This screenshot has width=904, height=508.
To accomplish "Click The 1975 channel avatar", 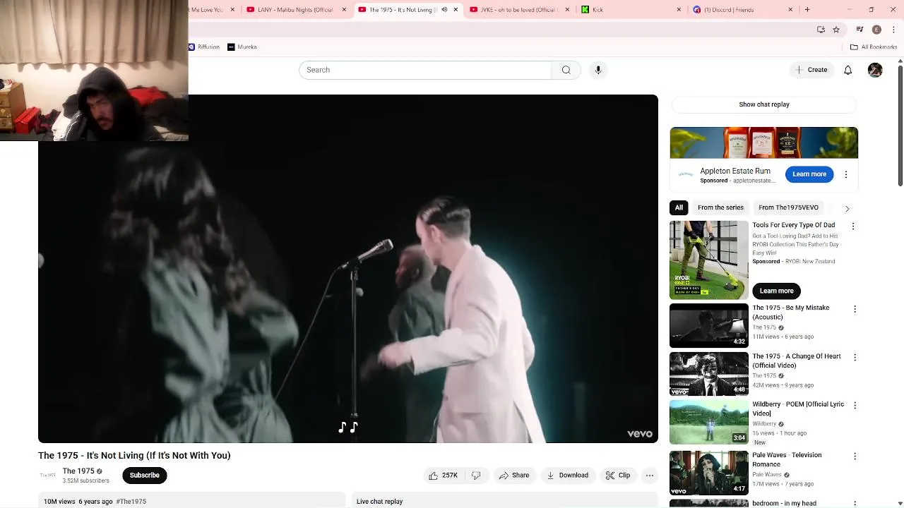I will pyautogui.click(x=47, y=476).
